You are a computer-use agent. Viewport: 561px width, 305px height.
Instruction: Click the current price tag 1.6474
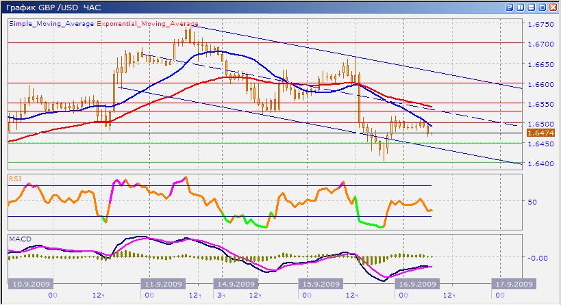point(536,133)
